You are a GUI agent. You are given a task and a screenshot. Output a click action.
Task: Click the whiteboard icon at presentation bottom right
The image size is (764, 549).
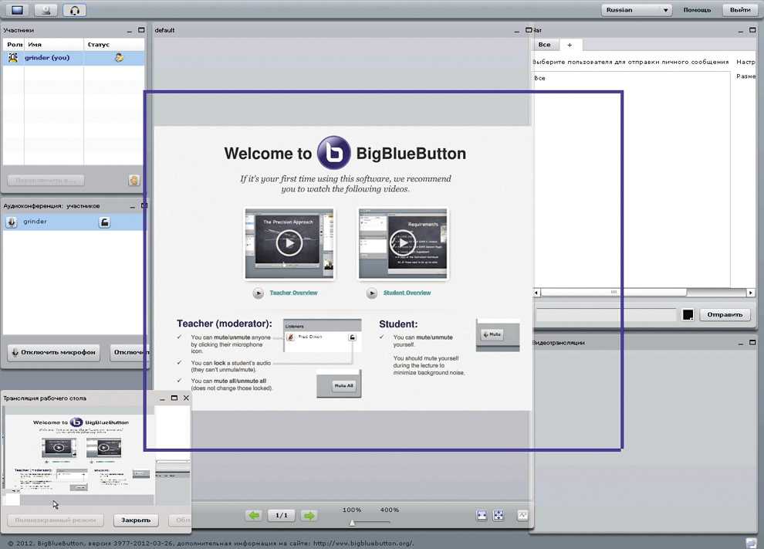522,515
